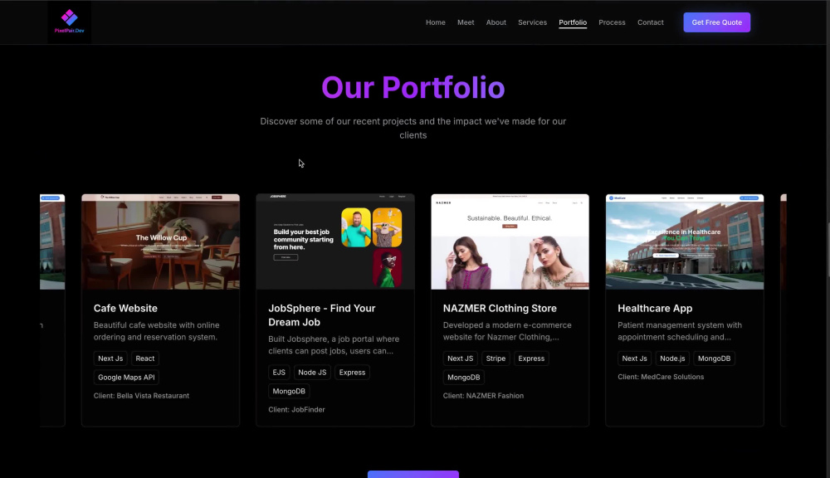This screenshot has height=478, width=830.
Task: Click the Healthcare App description text
Action: pyautogui.click(x=680, y=331)
